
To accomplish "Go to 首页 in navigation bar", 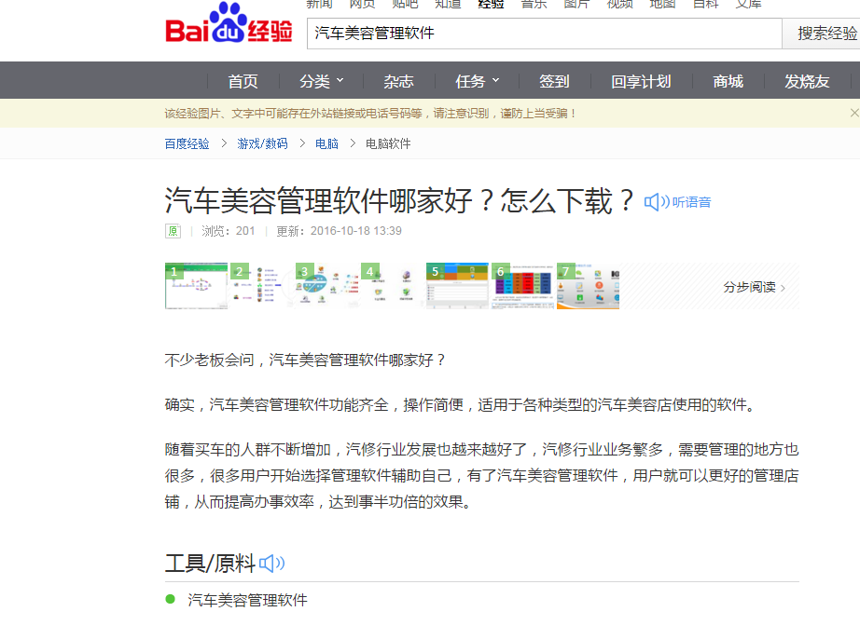I will click(x=243, y=81).
